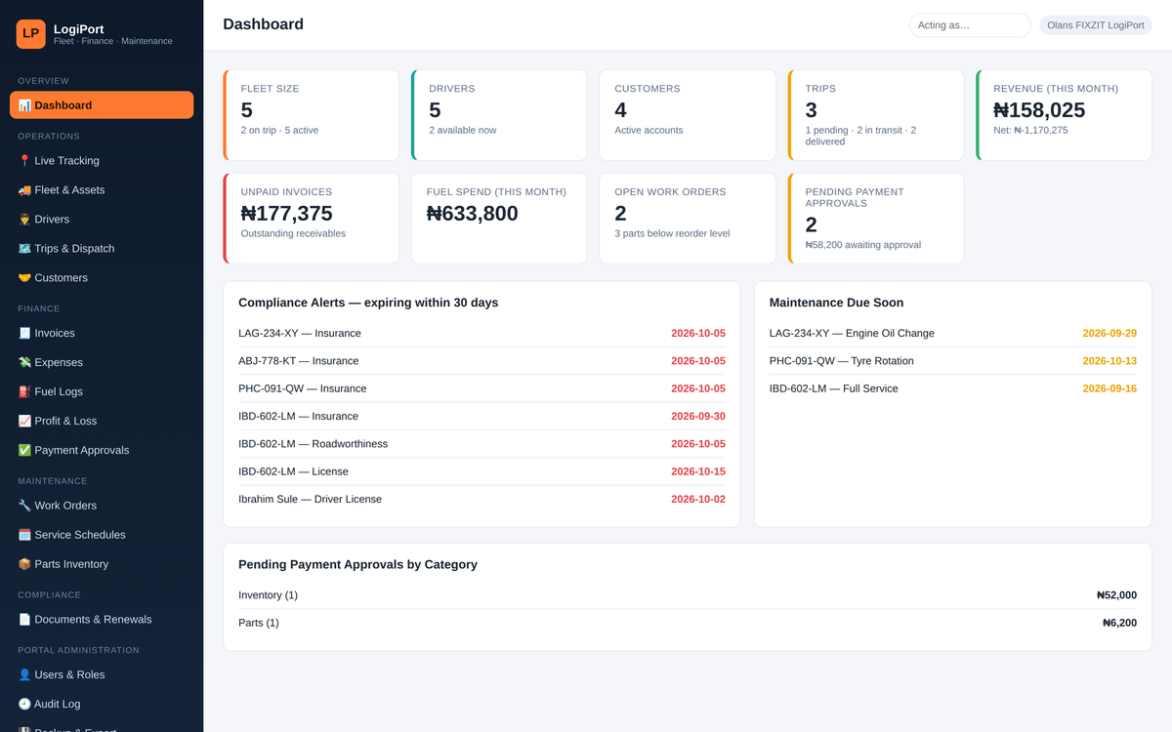Click the Payment Approvals checkmark icon

24,451
